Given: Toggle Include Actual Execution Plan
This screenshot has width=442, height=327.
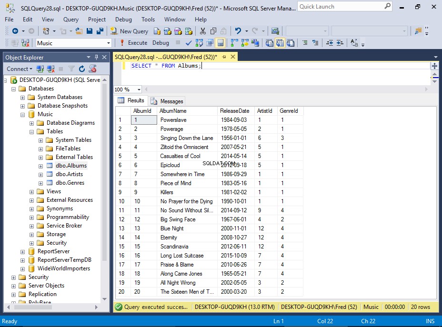Looking at the screenshot, I should point(234,43).
